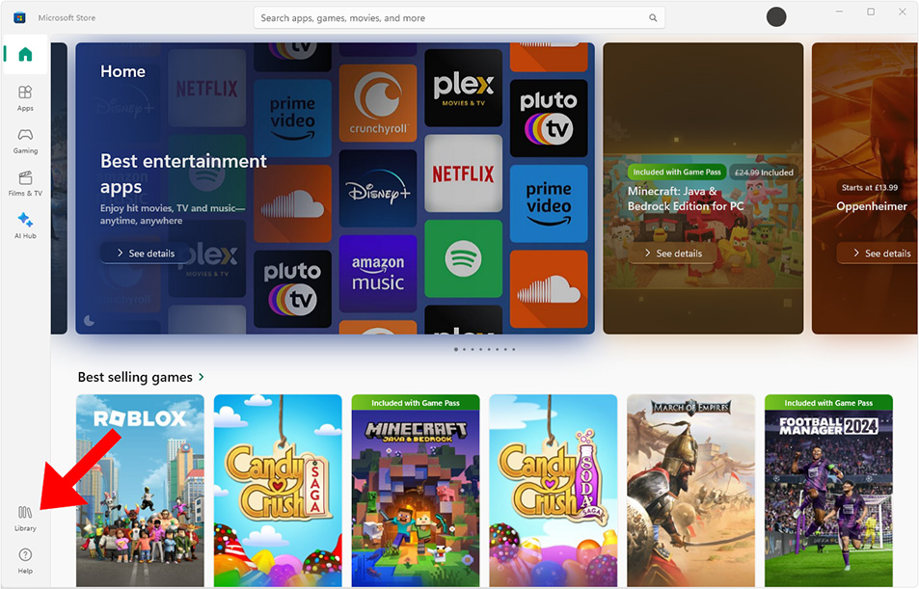Open the Apps section in sidebar
919x589 pixels.
click(x=25, y=98)
